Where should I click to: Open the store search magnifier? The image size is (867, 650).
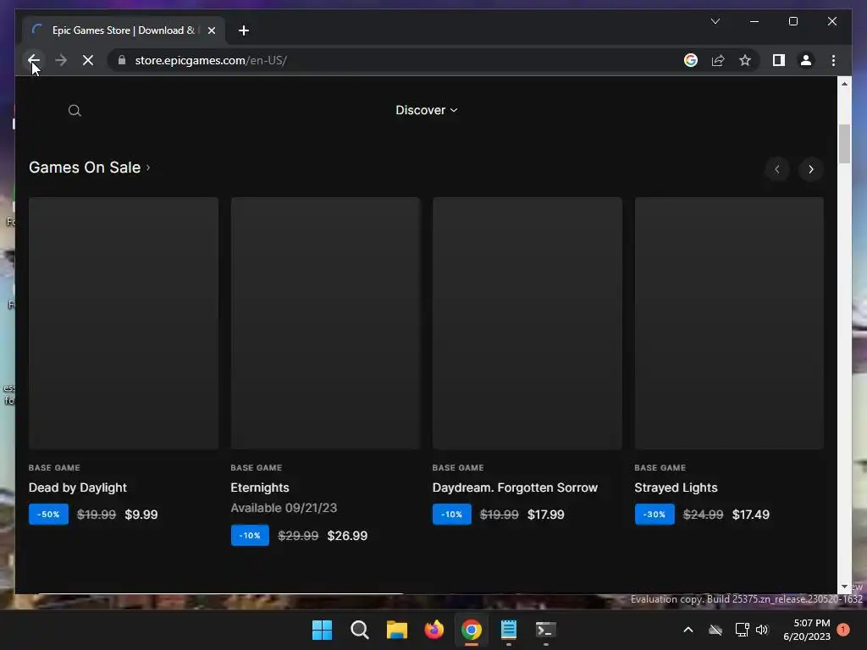tap(75, 111)
